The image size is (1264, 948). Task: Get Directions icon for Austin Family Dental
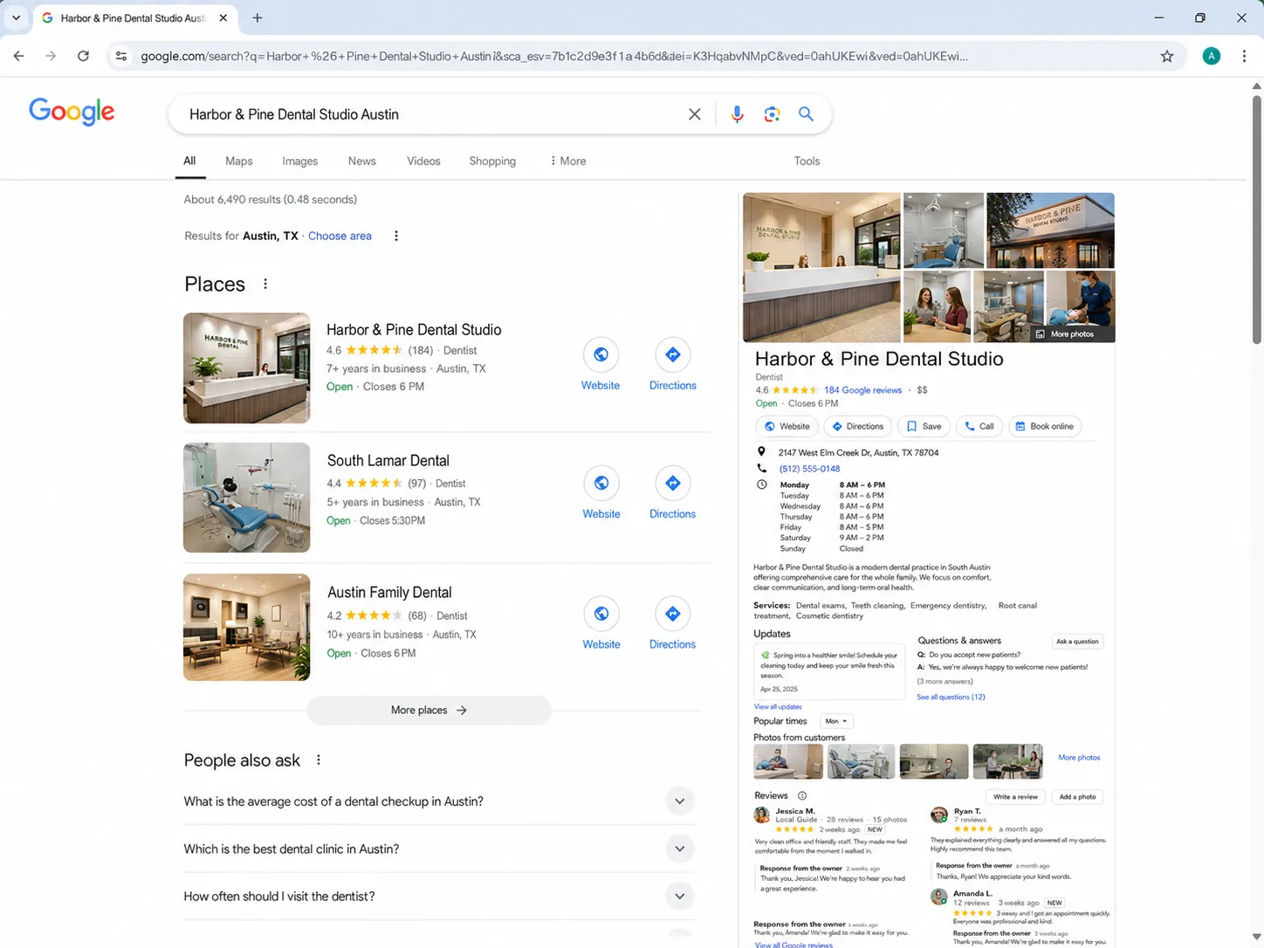point(672,614)
